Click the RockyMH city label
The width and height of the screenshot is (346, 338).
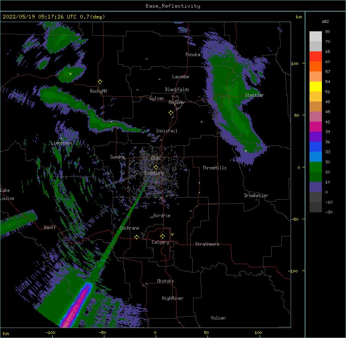pos(98,91)
